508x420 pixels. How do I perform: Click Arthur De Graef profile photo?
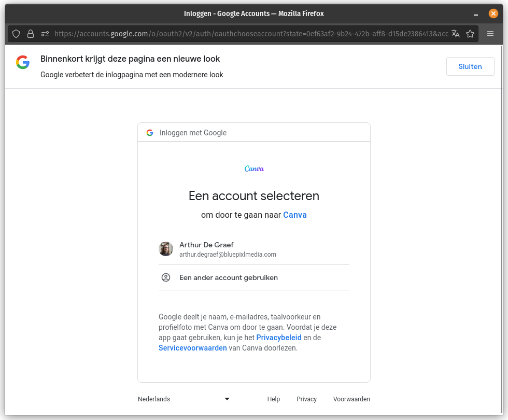click(x=165, y=249)
